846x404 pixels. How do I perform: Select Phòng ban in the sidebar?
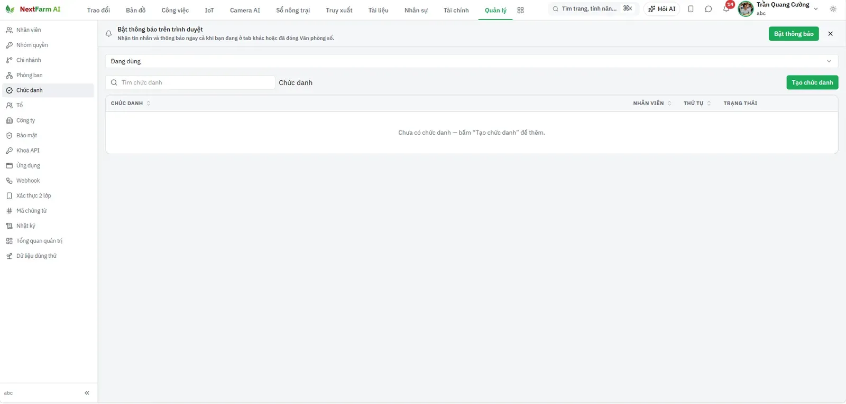[x=48, y=75]
